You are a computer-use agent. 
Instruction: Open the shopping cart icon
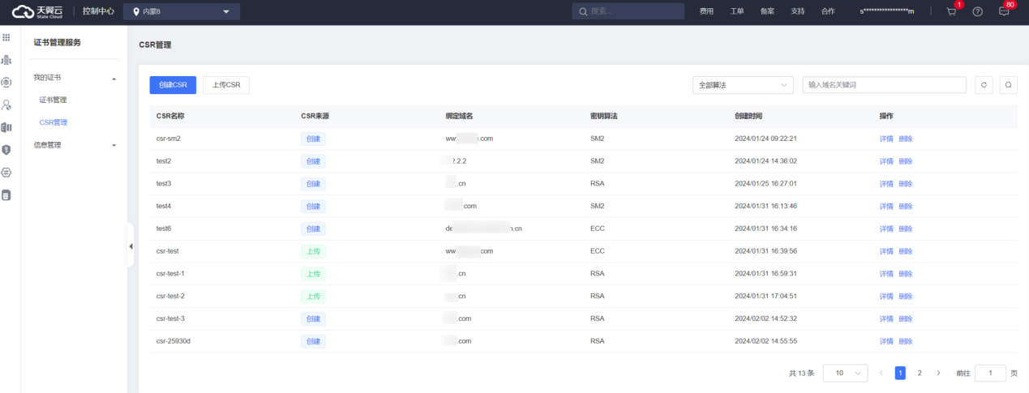[x=952, y=12]
